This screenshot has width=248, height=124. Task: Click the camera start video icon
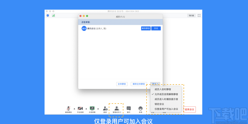pos(80,108)
